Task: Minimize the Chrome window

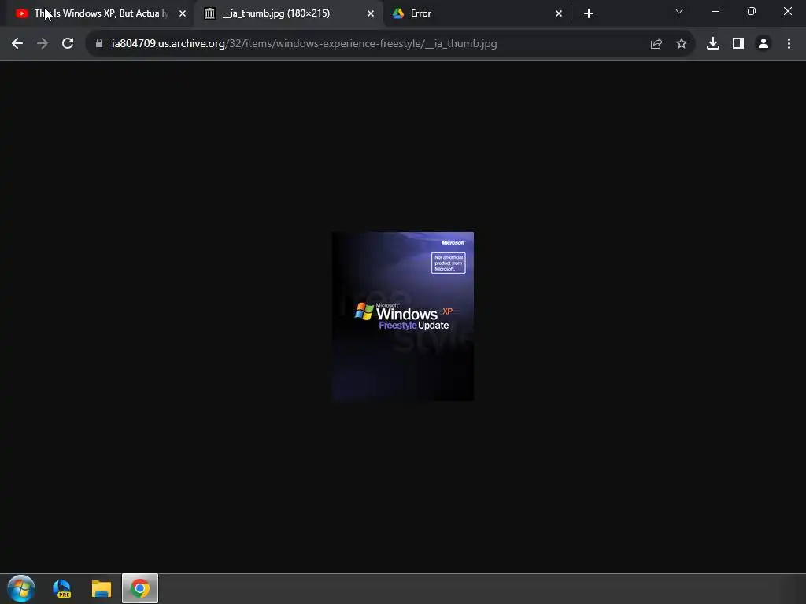Action: (x=715, y=11)
